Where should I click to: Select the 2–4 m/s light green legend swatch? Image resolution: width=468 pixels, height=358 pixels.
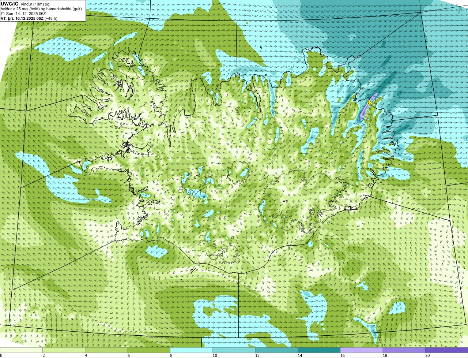pos(64,350)
